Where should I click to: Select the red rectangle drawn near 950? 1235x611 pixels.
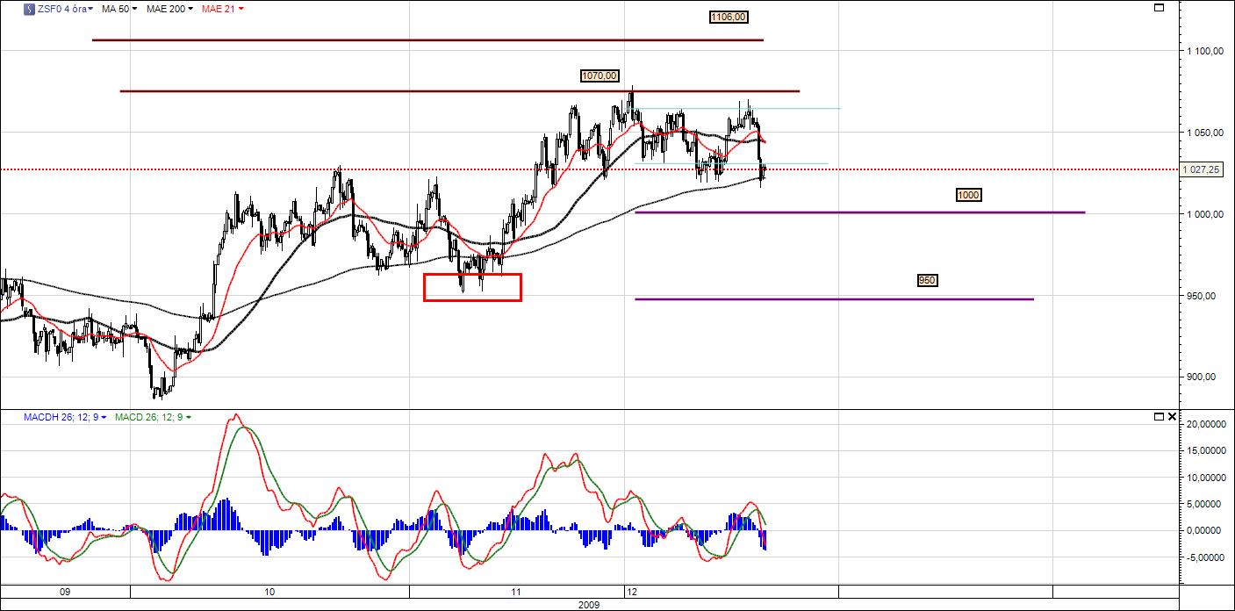[x=472, y=275]
